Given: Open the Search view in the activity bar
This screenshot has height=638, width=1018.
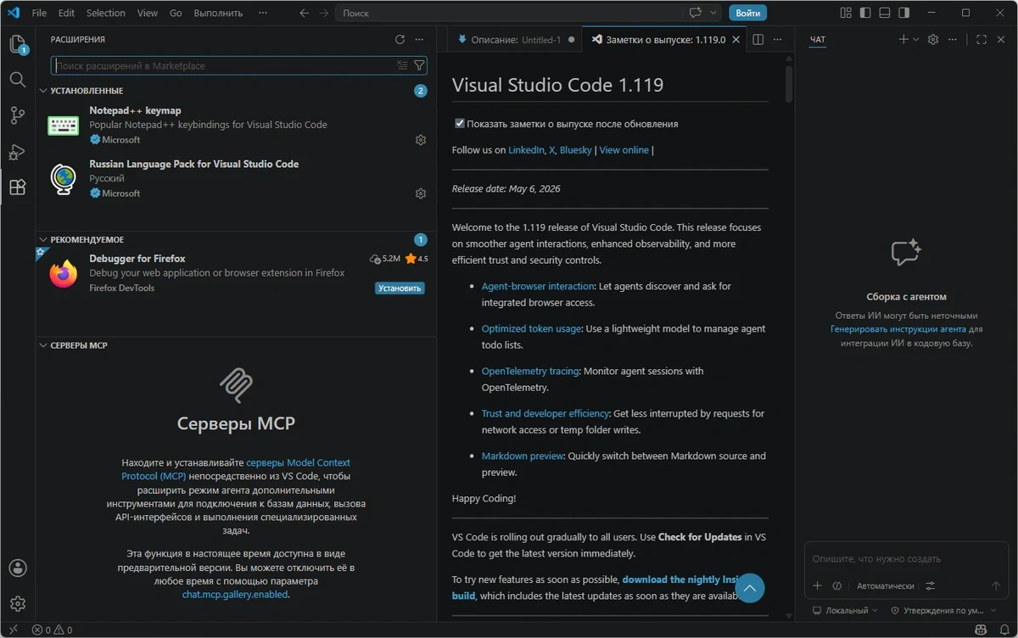Looking at the screenshot, I should [17, 80].
